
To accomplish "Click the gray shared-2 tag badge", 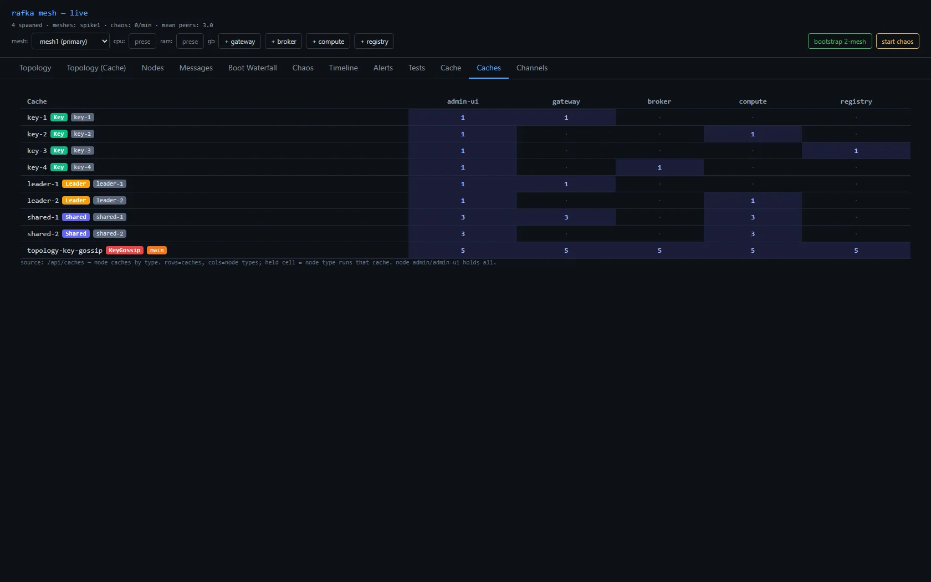I will (110, 234).
